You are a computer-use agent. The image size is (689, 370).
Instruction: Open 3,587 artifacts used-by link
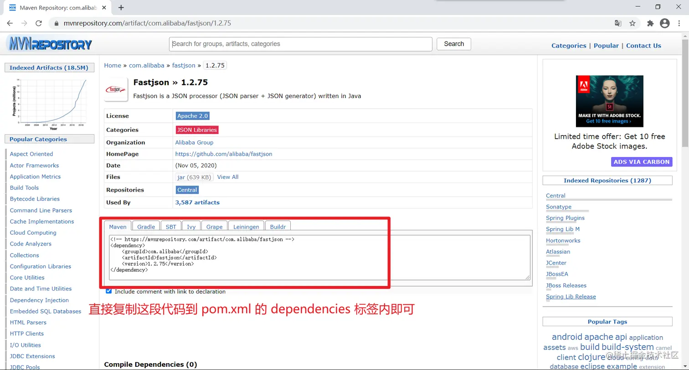[x=197, y=202]
